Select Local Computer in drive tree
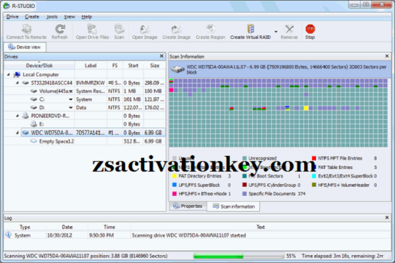Screen dimensions: 395x263 pos(41,74)
